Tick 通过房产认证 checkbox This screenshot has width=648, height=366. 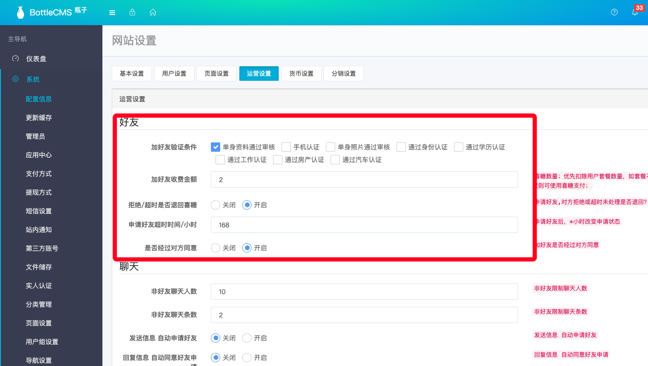point(278,160)
